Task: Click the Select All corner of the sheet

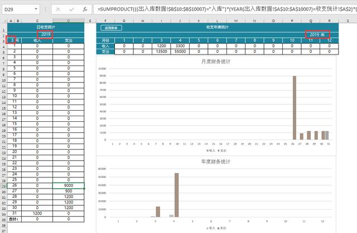Action: click(4, 20)
